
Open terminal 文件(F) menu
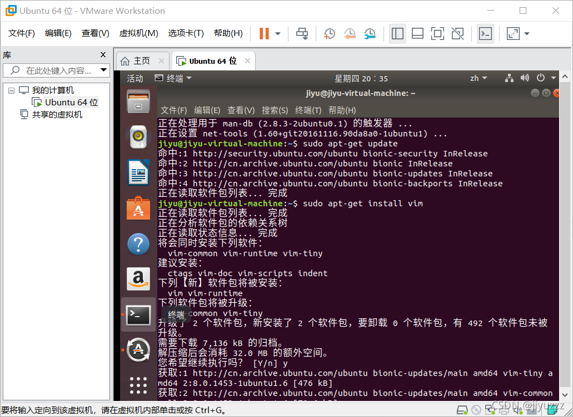(173, 110)
